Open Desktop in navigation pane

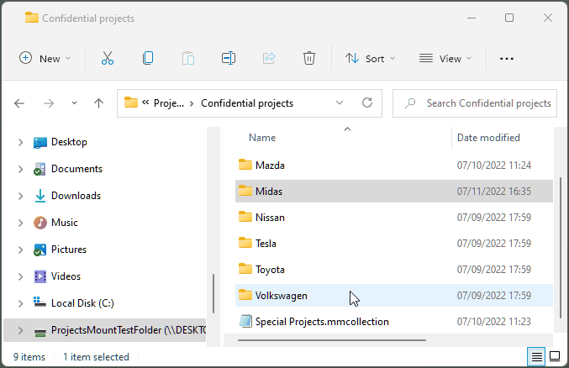point(69,142)
